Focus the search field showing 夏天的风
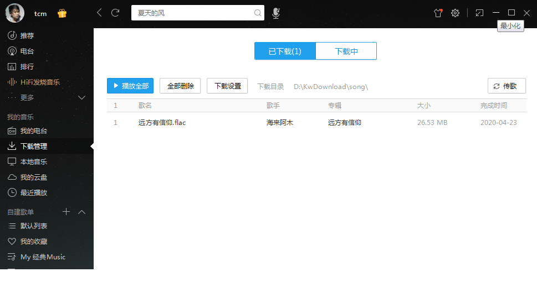 coord(198,13)
